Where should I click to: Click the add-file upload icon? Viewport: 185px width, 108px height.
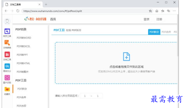127,57
